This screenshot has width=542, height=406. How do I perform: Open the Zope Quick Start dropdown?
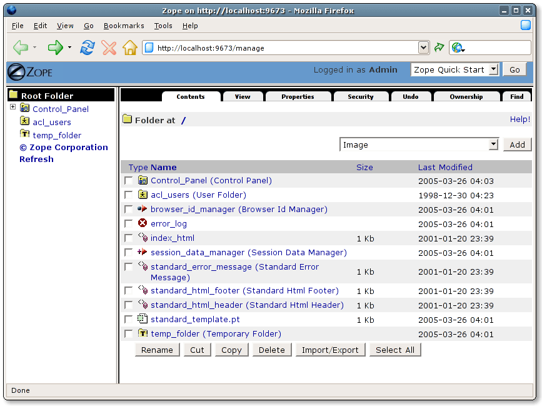coord(454,69)
